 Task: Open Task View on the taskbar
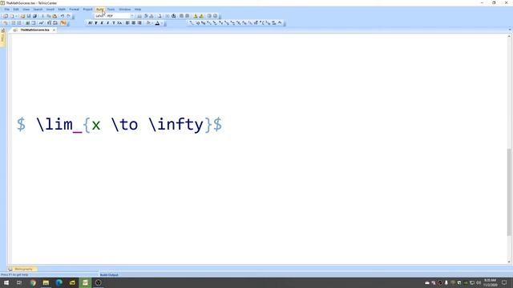pos(19,282)
